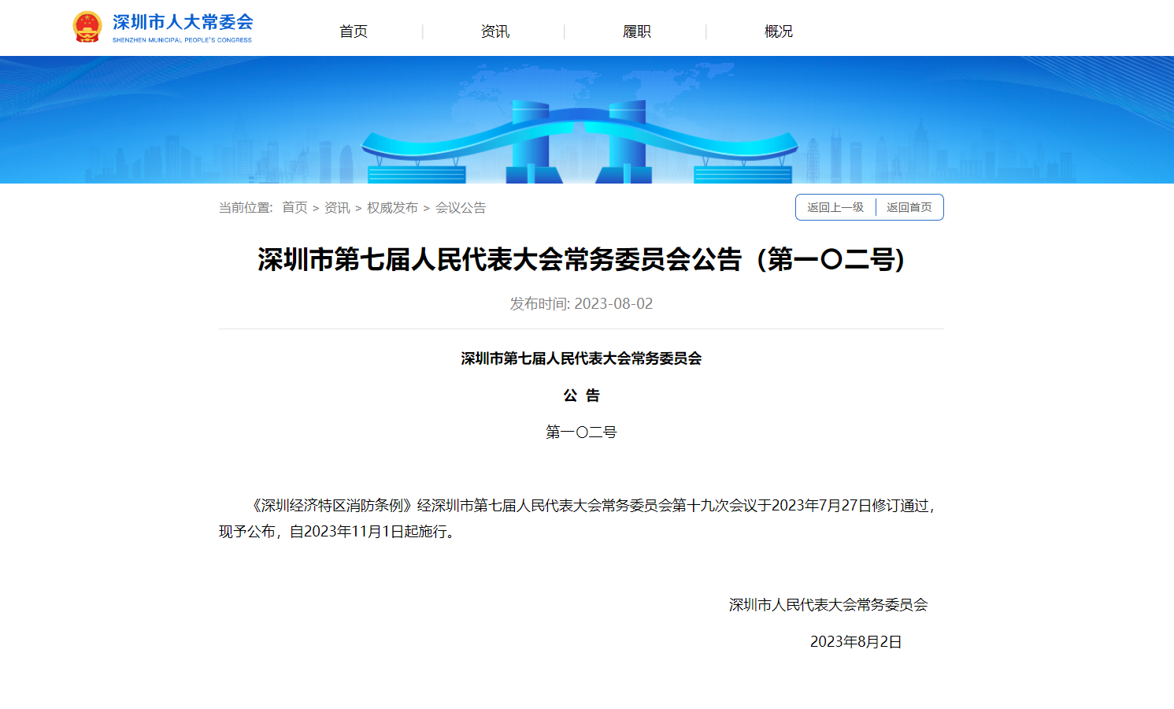Screen dimensions: 1174x709
Task: Click the closing date 2023年8月2日
Action: click(x=856, y=641)
